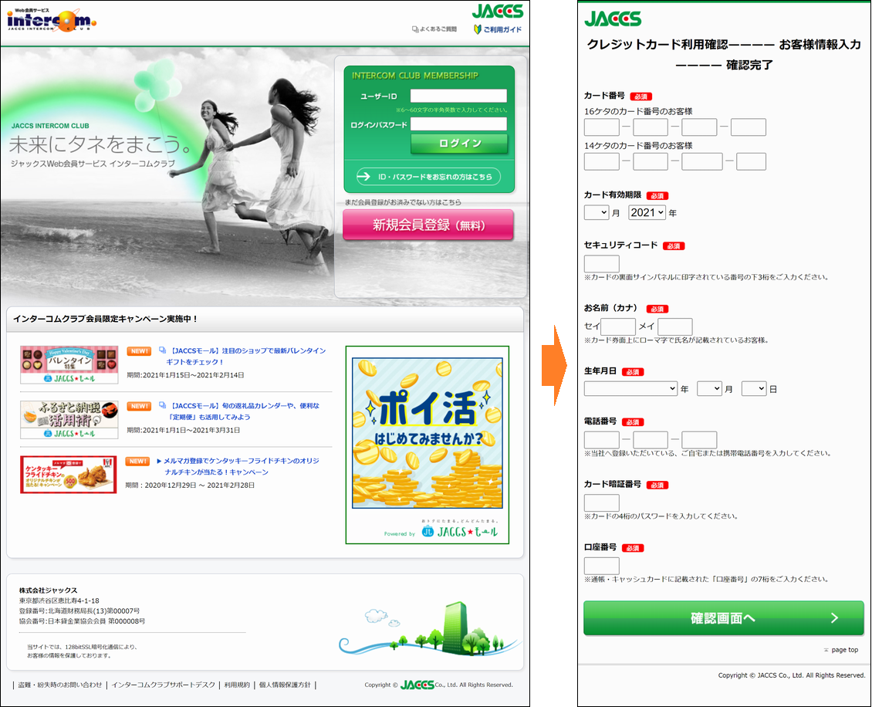Click the ふるさと納税 banner thumbnail
Image resolution: width=872 pixels, height=707 pixels.
pyautogui.click(x=69, y=420)
